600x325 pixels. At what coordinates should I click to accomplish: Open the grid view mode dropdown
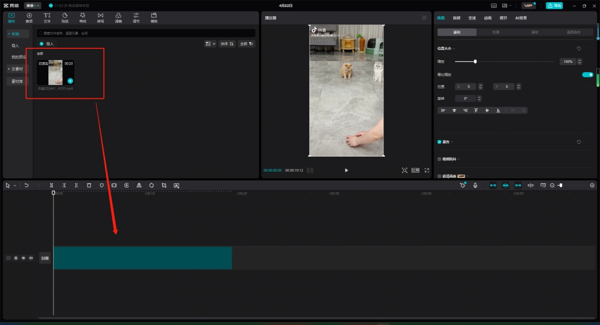210,43
